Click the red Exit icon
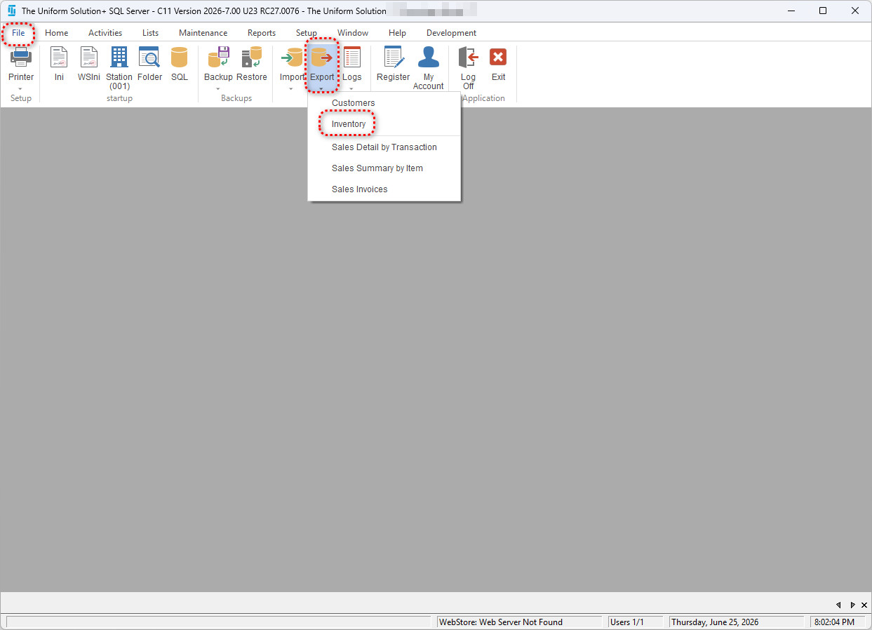 tap(498, 58)
